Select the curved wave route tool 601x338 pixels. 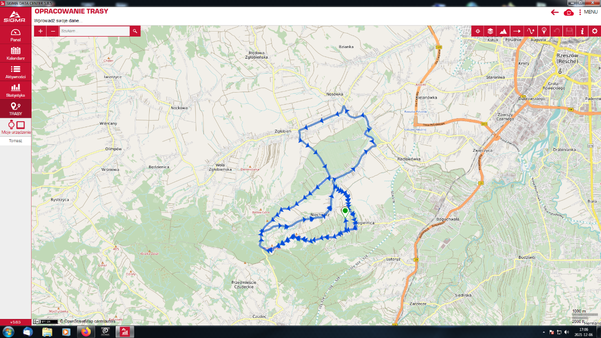click(x=530, y=31)
